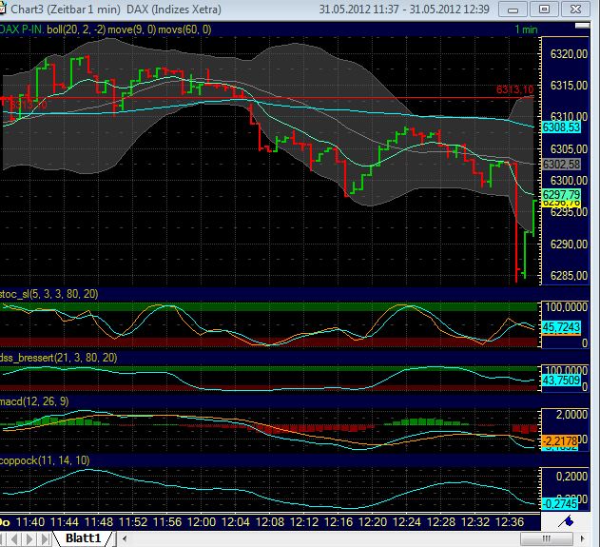Click the 12:36 time axis label

tap(510, 522)
